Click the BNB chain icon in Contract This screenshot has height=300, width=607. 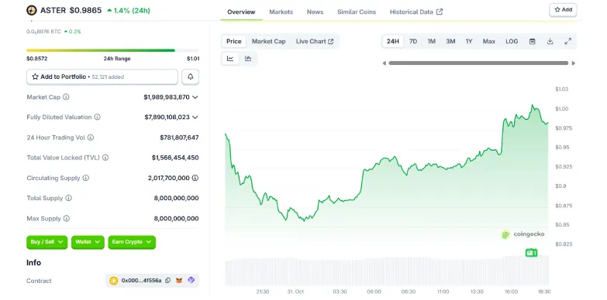(113, 281)
